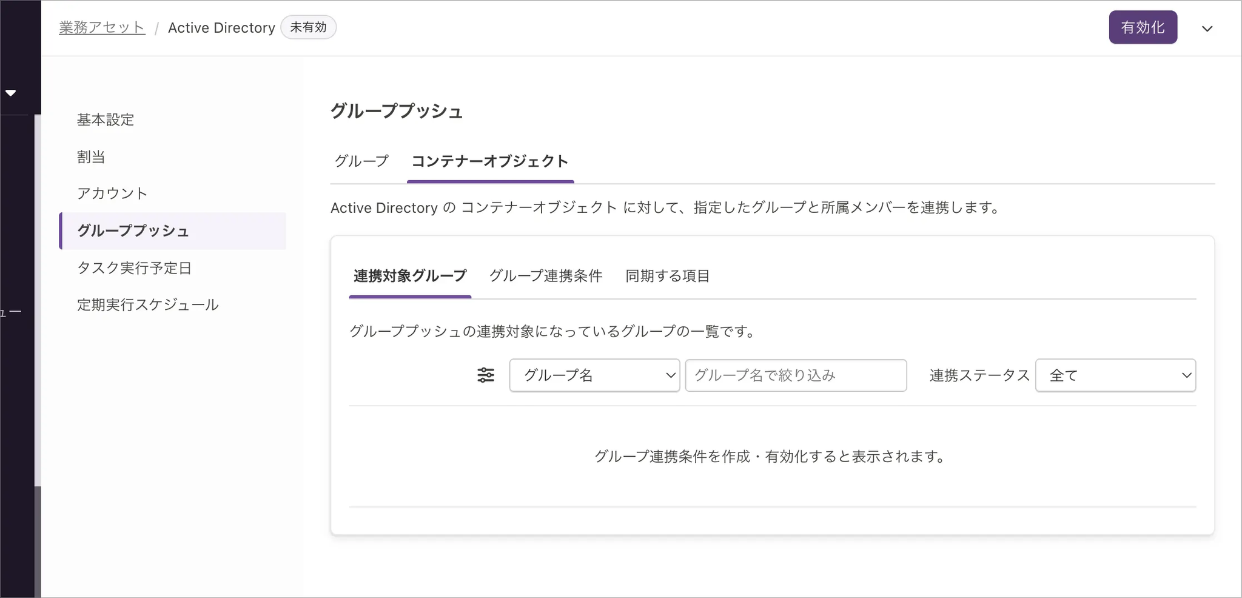Screen dimensions: 1242x598
Task: Open タスク実行予定日 section
Action: click(x=134, y=268)
